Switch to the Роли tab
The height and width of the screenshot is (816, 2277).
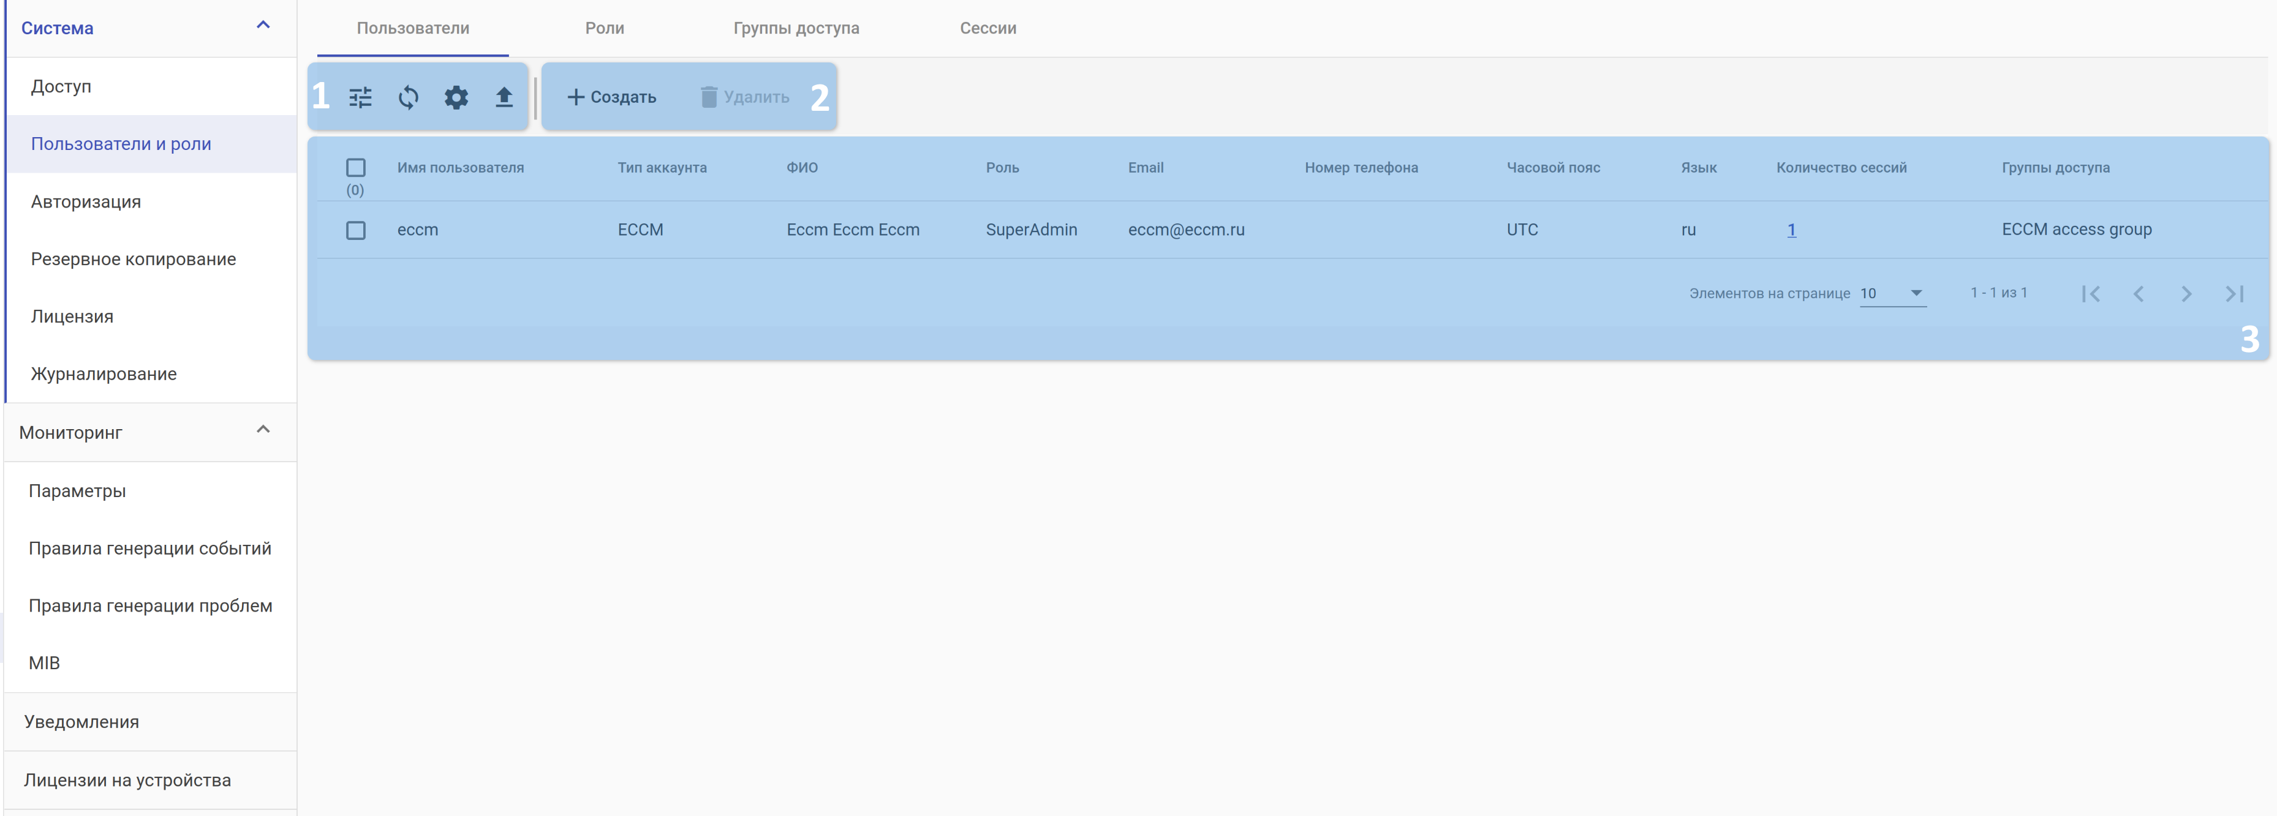tap(605, 28)
